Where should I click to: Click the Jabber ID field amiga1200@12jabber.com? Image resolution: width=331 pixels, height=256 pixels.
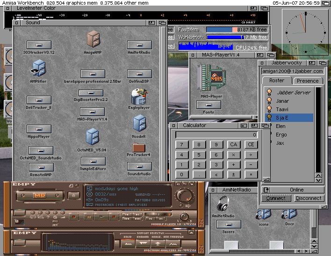click(x=292, y=71)
